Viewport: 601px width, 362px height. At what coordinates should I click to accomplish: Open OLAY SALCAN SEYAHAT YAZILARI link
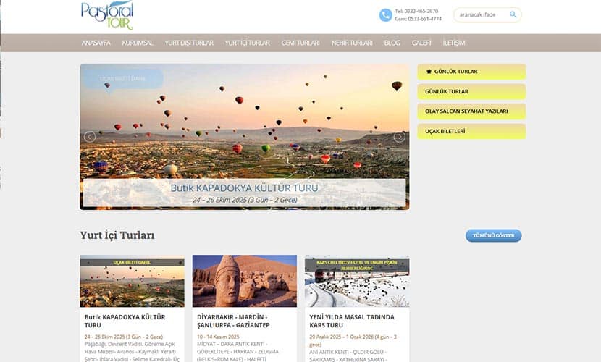471,111
